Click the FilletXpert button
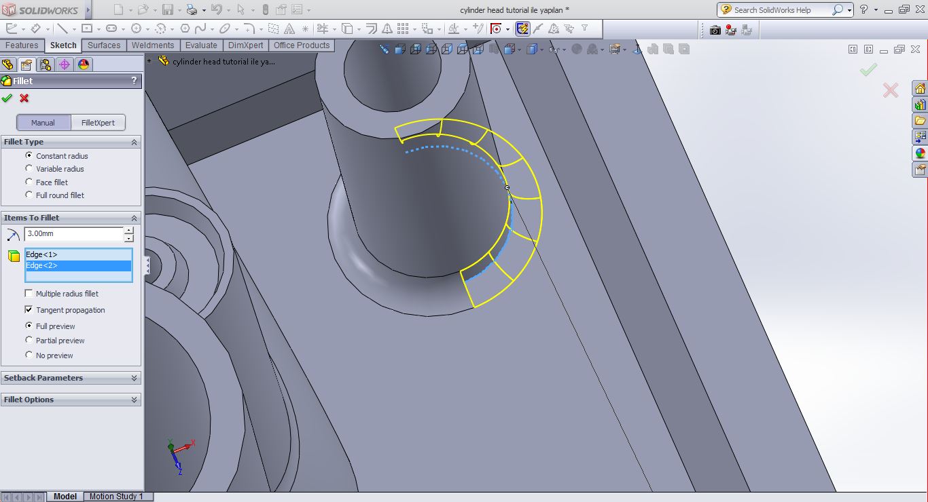928x502 pixels. click(98, 123)
